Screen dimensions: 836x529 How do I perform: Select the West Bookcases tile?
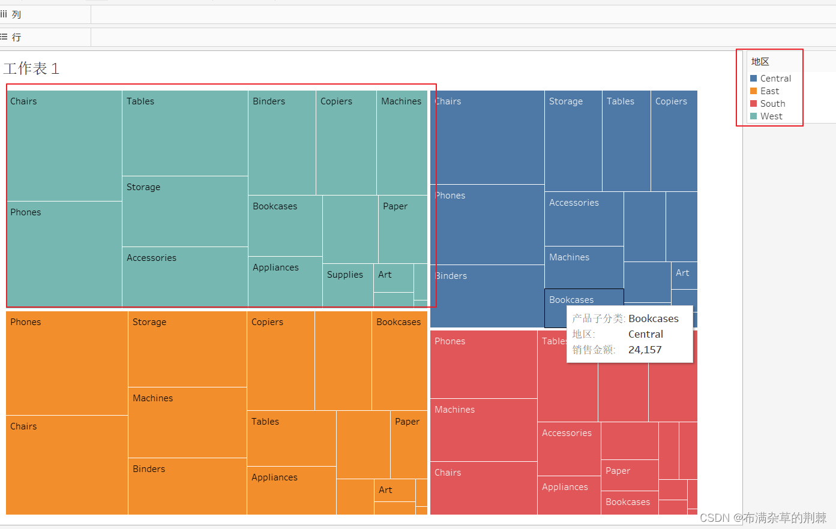pos(285,226)
